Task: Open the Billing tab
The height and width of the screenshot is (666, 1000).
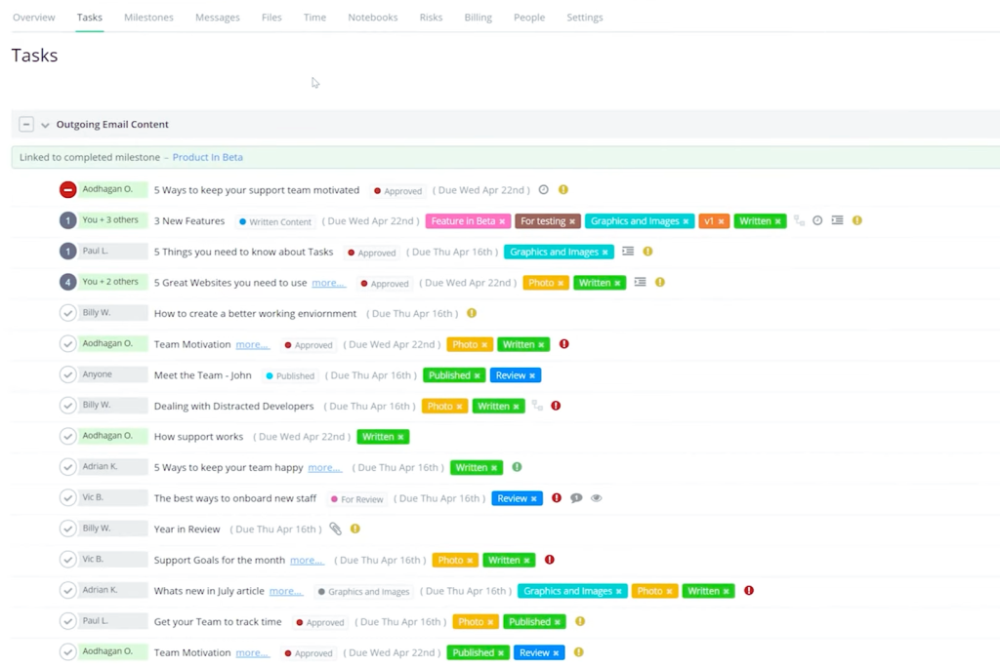Action: coord(478,18)
